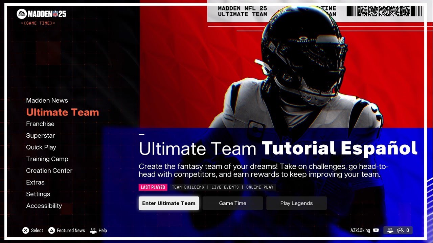
Task: Open Madden News from the main menu
Action: 47,101
